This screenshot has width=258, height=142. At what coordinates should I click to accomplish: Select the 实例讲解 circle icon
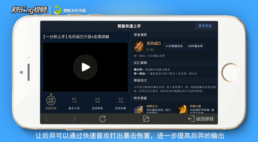[121, 100]
